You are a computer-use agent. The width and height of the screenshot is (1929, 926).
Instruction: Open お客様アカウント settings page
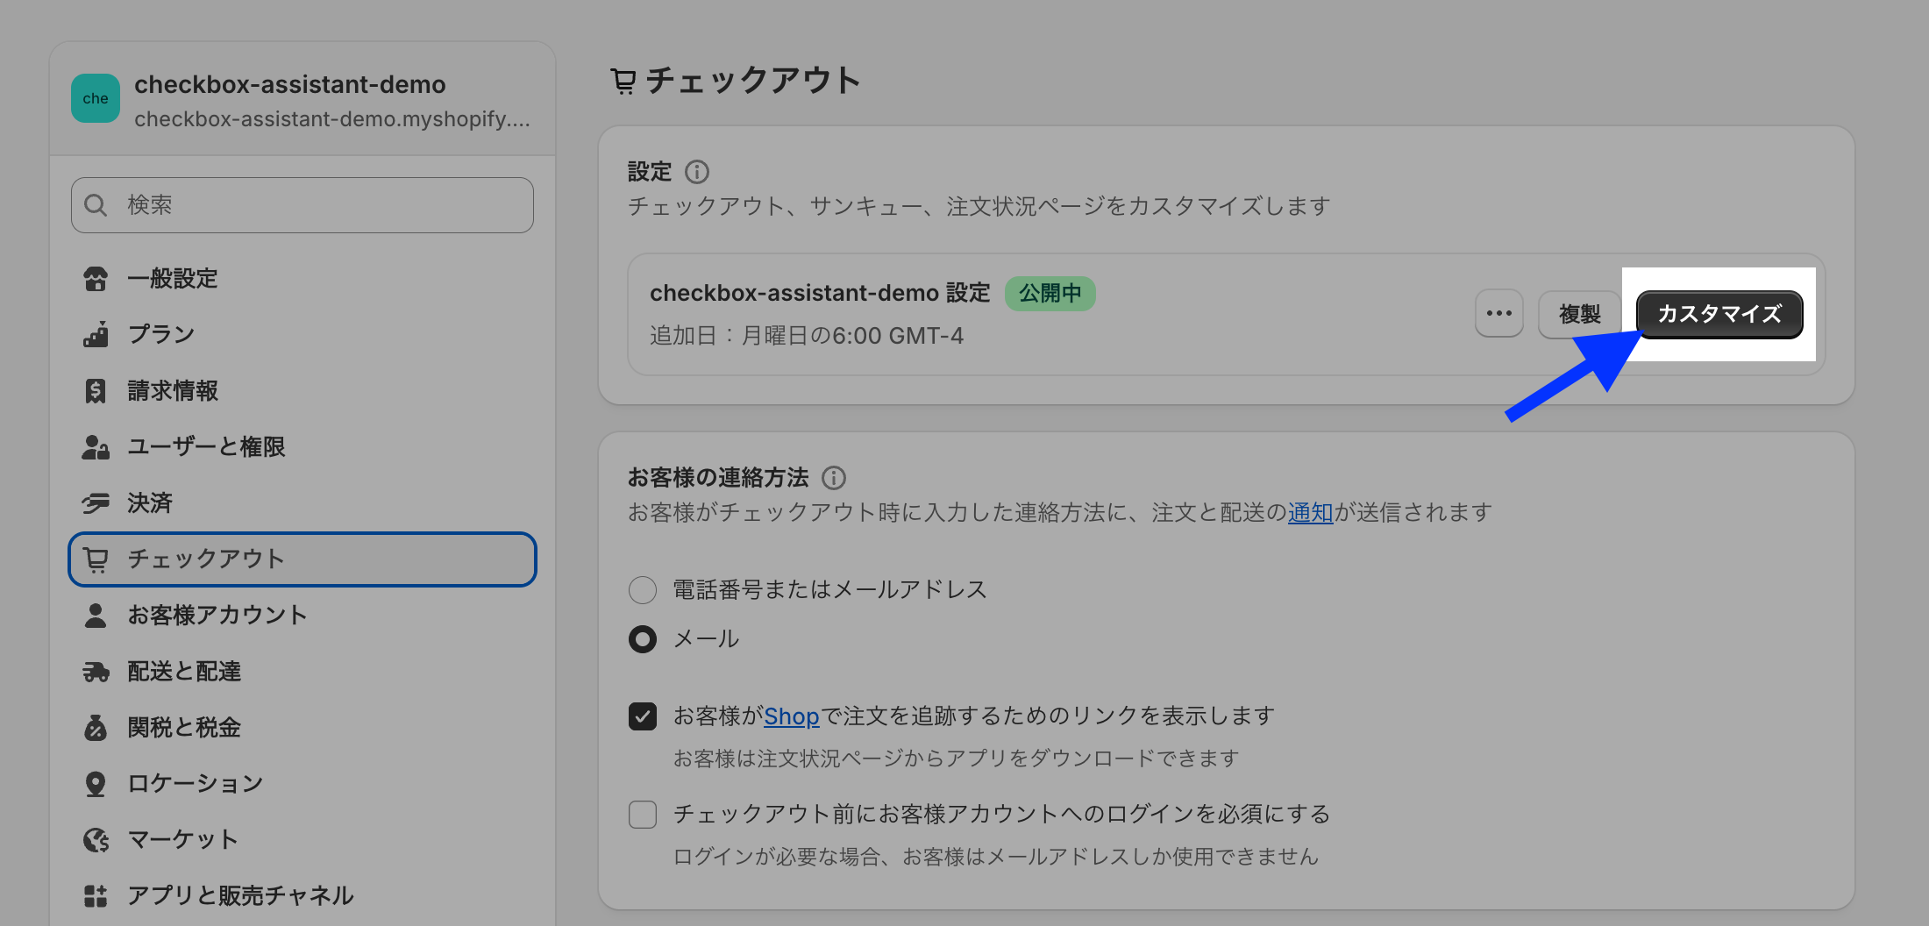tap(217, 616)
